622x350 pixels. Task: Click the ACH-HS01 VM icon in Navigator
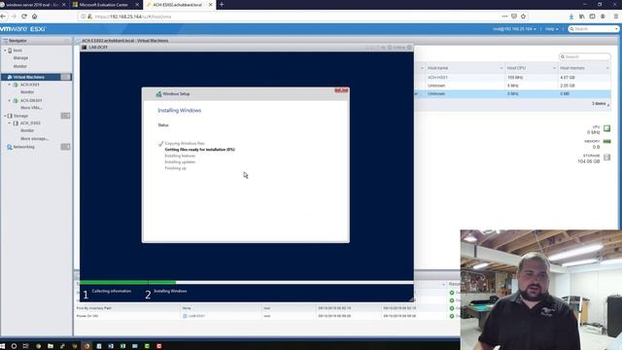[16, 85]
